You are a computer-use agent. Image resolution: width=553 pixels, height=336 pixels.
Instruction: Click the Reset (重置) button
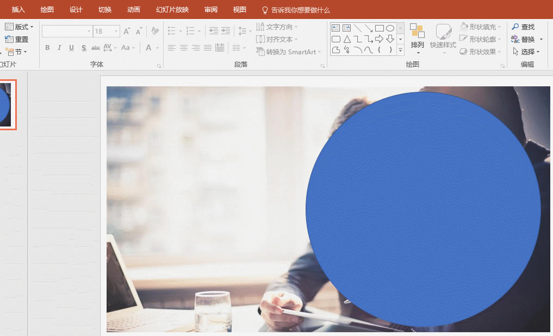coord(17,40)
